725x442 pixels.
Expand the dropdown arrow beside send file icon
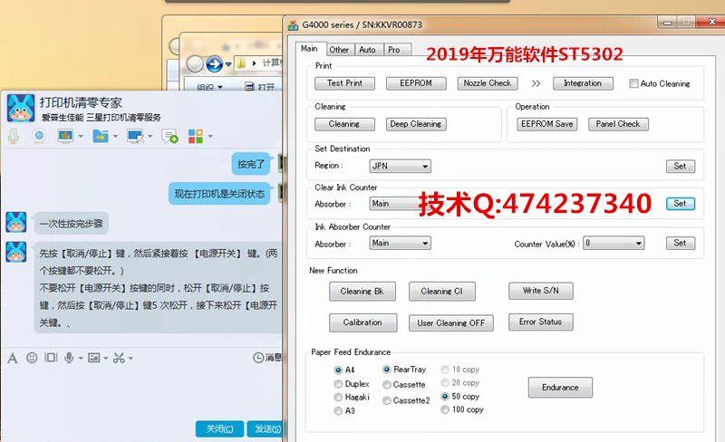tap(116, 137)
